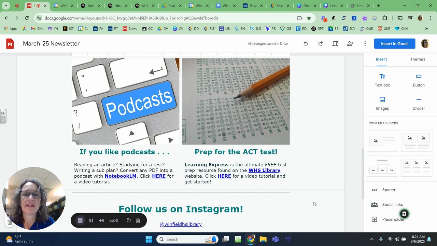Open the GPT bookmark

click(x=318, y=29)
